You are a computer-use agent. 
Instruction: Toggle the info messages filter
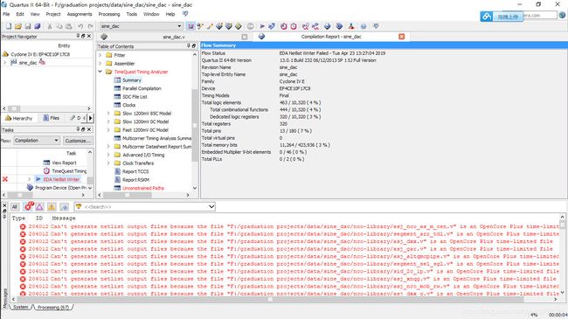click(x=64, y=206)
